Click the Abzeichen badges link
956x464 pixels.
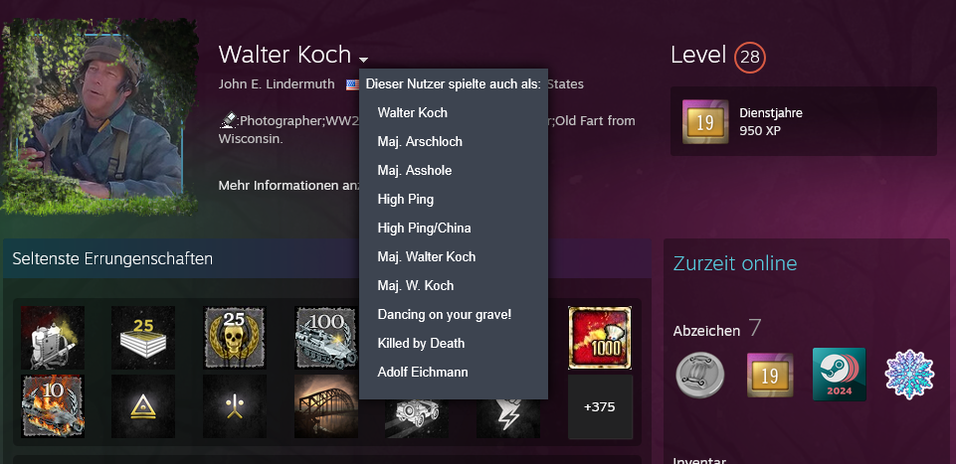click(x=706, y=331)
